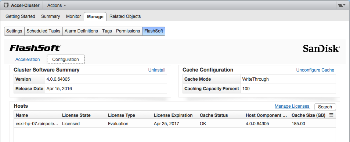Click the Search button in Hosts
Image resolution: width=350 pixels, height=142 pixels.
[x=325, y=107]
